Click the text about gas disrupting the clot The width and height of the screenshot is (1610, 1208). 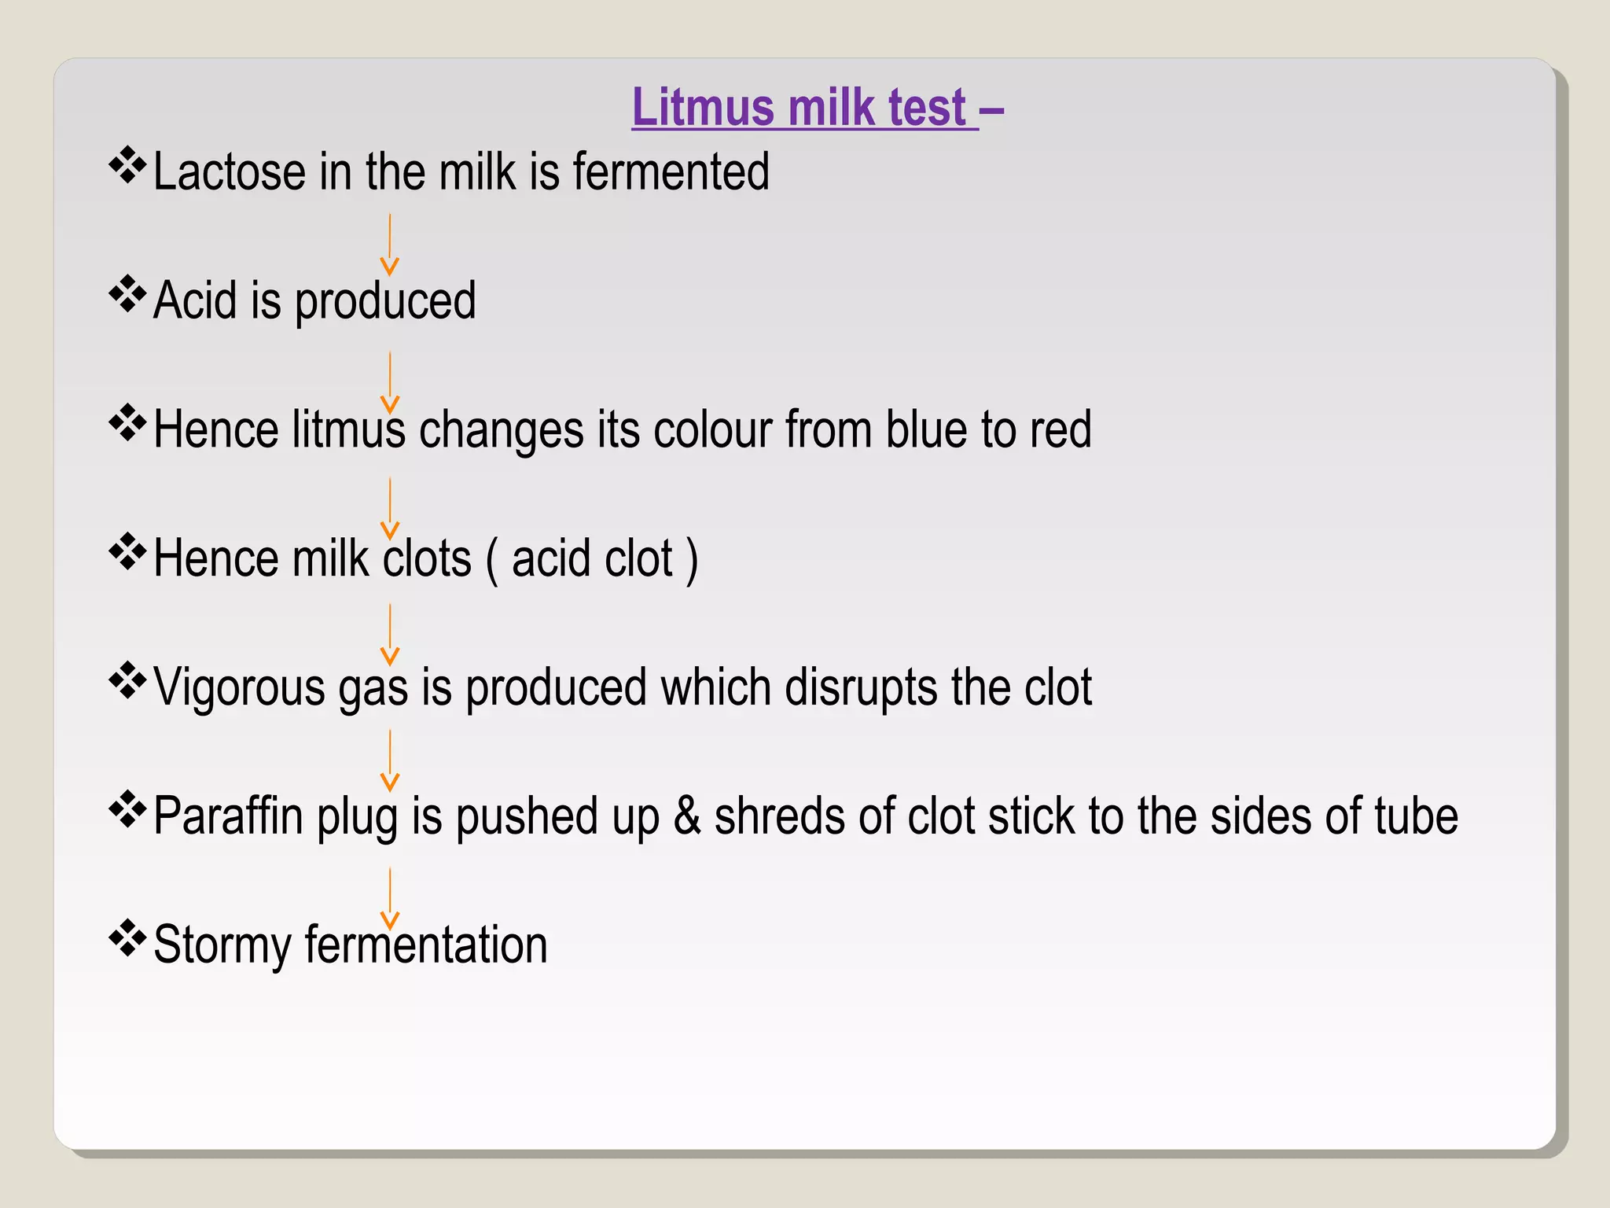[623, 687]
